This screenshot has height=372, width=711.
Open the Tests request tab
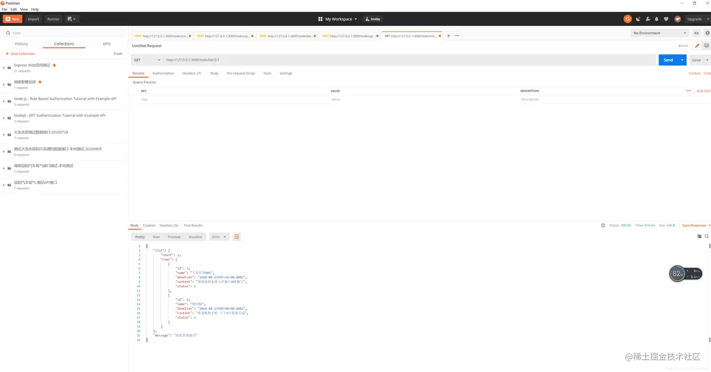(x=267, y=73)
